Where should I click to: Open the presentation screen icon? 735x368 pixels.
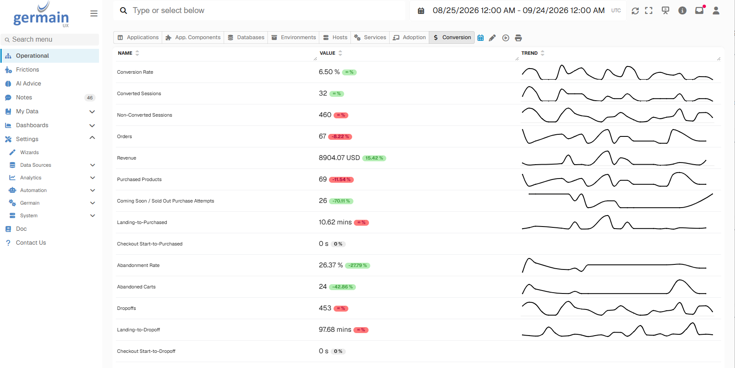[x=666, y=11]
